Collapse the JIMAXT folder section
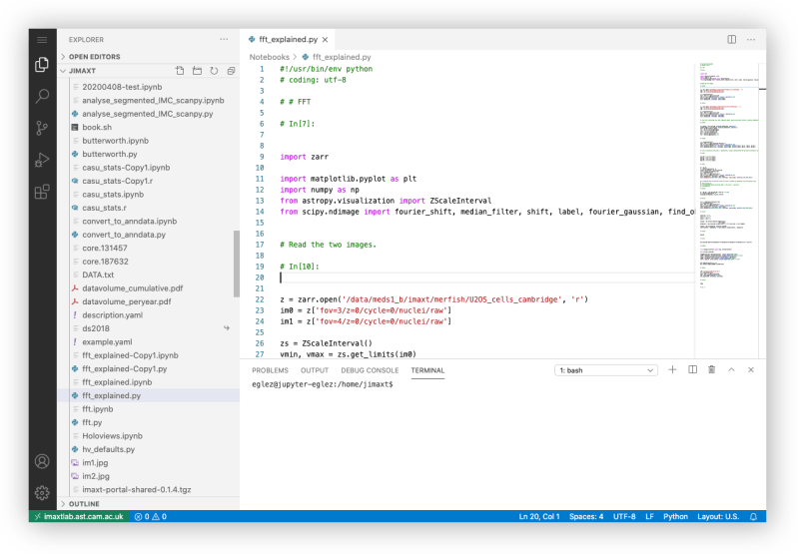Screen dimensions: 798x554 click(x=82, y=71)
